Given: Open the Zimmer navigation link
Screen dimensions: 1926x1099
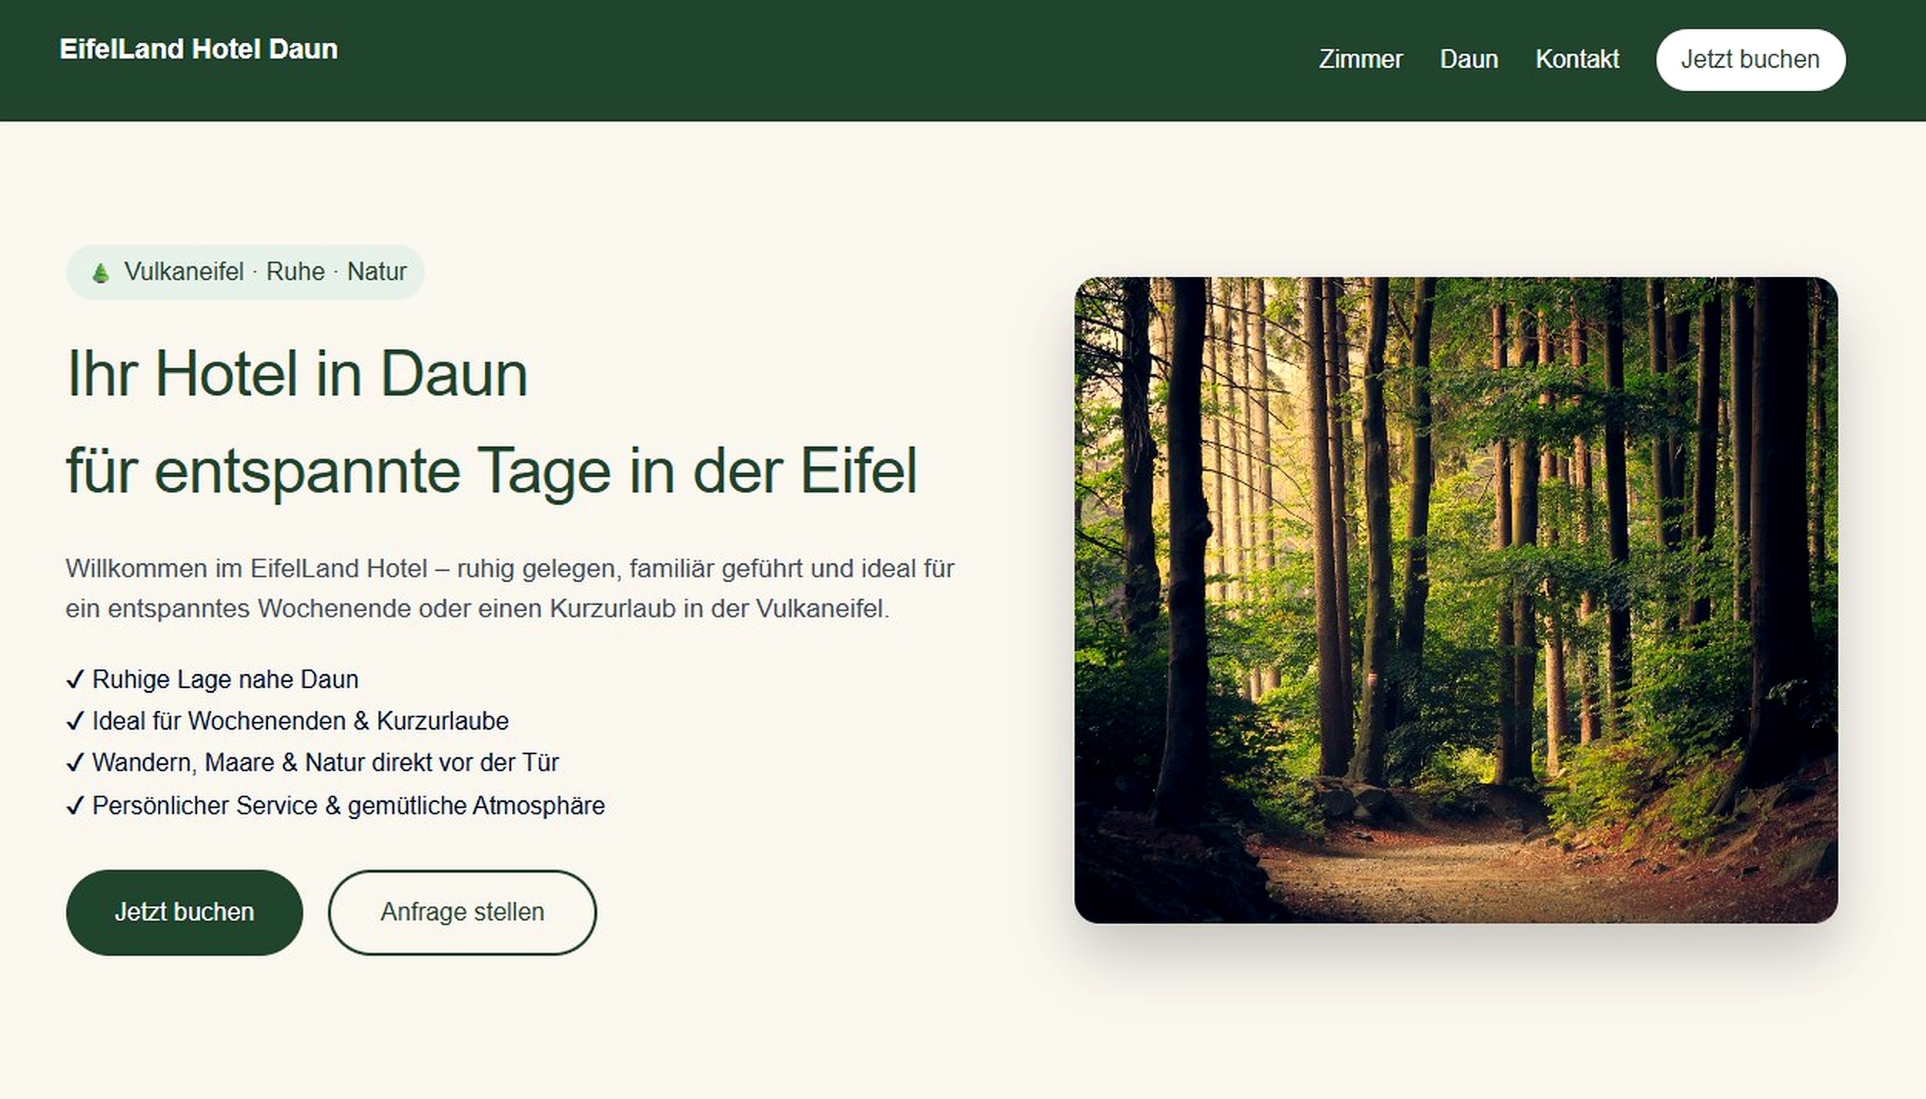Looking at the screenshot, I should point(1360,59).
